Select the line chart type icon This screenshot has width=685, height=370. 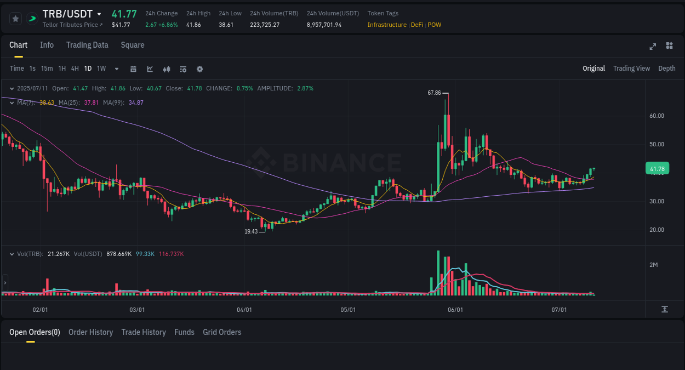tap(150, 69)
